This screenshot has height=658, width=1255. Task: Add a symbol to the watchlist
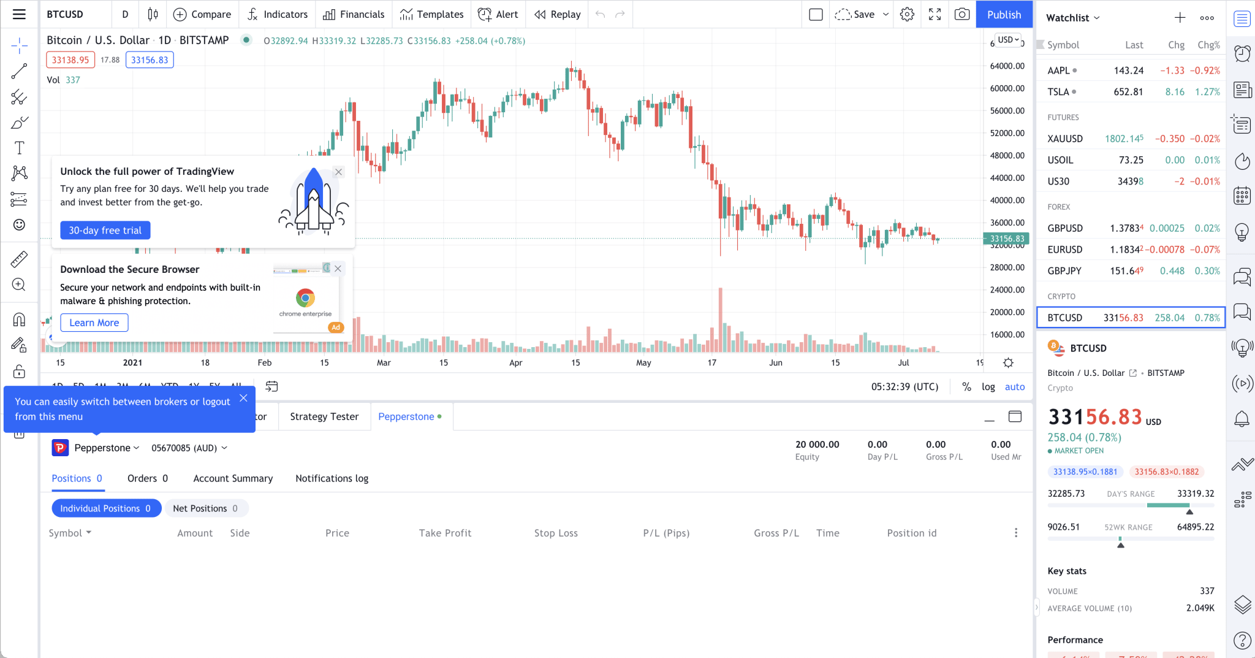1180,18
